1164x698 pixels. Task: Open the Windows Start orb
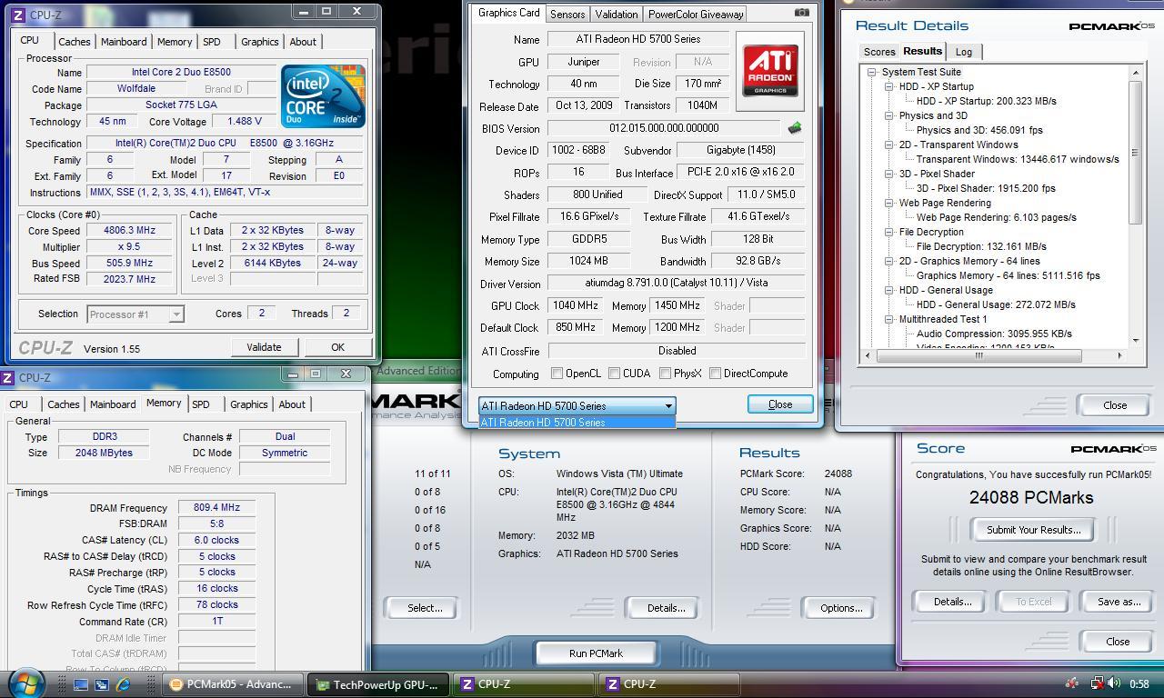(25, 682)
